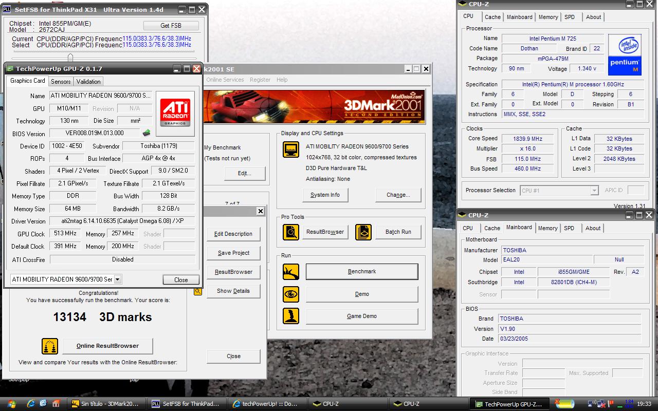Click the taskbar clock showing 19:33
658x411 pixels.
(644, 404)
